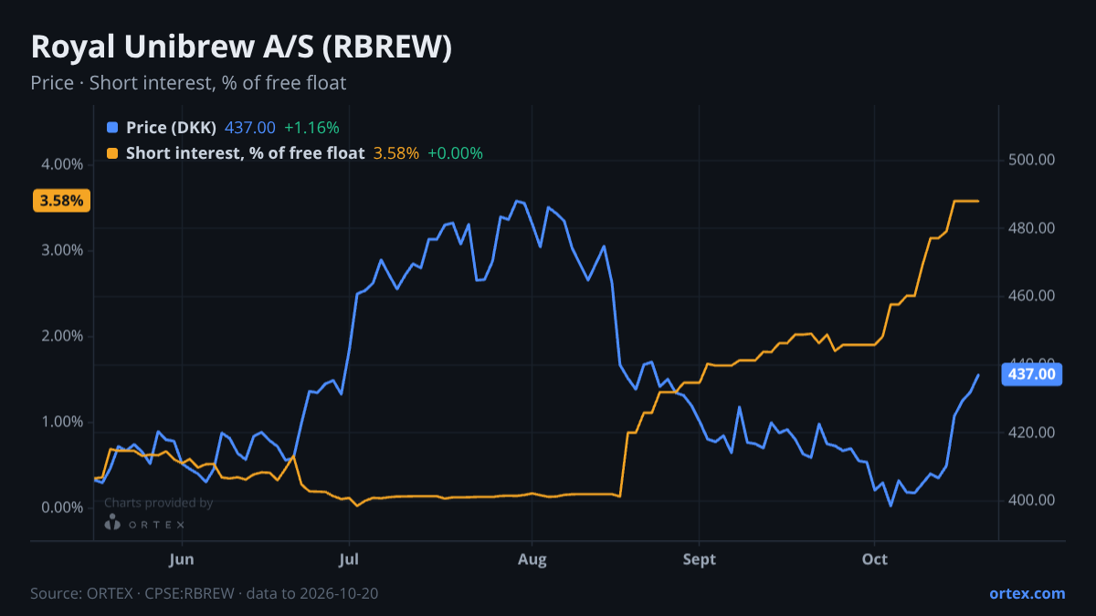Click subtitle Price · Short interest, % of free float
Viewport: 1096px width, 616px height.
coord(188,83)
